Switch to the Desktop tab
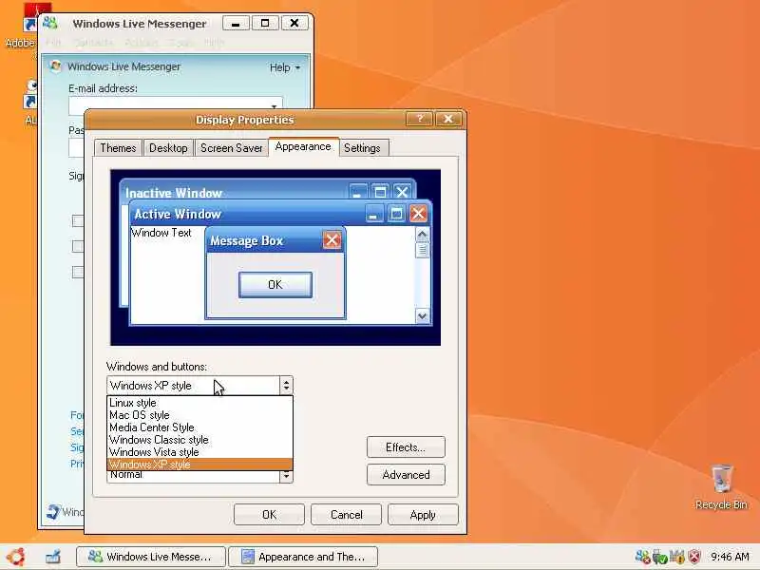Viewport: 760px width, 570px height. tap(168, 148)
